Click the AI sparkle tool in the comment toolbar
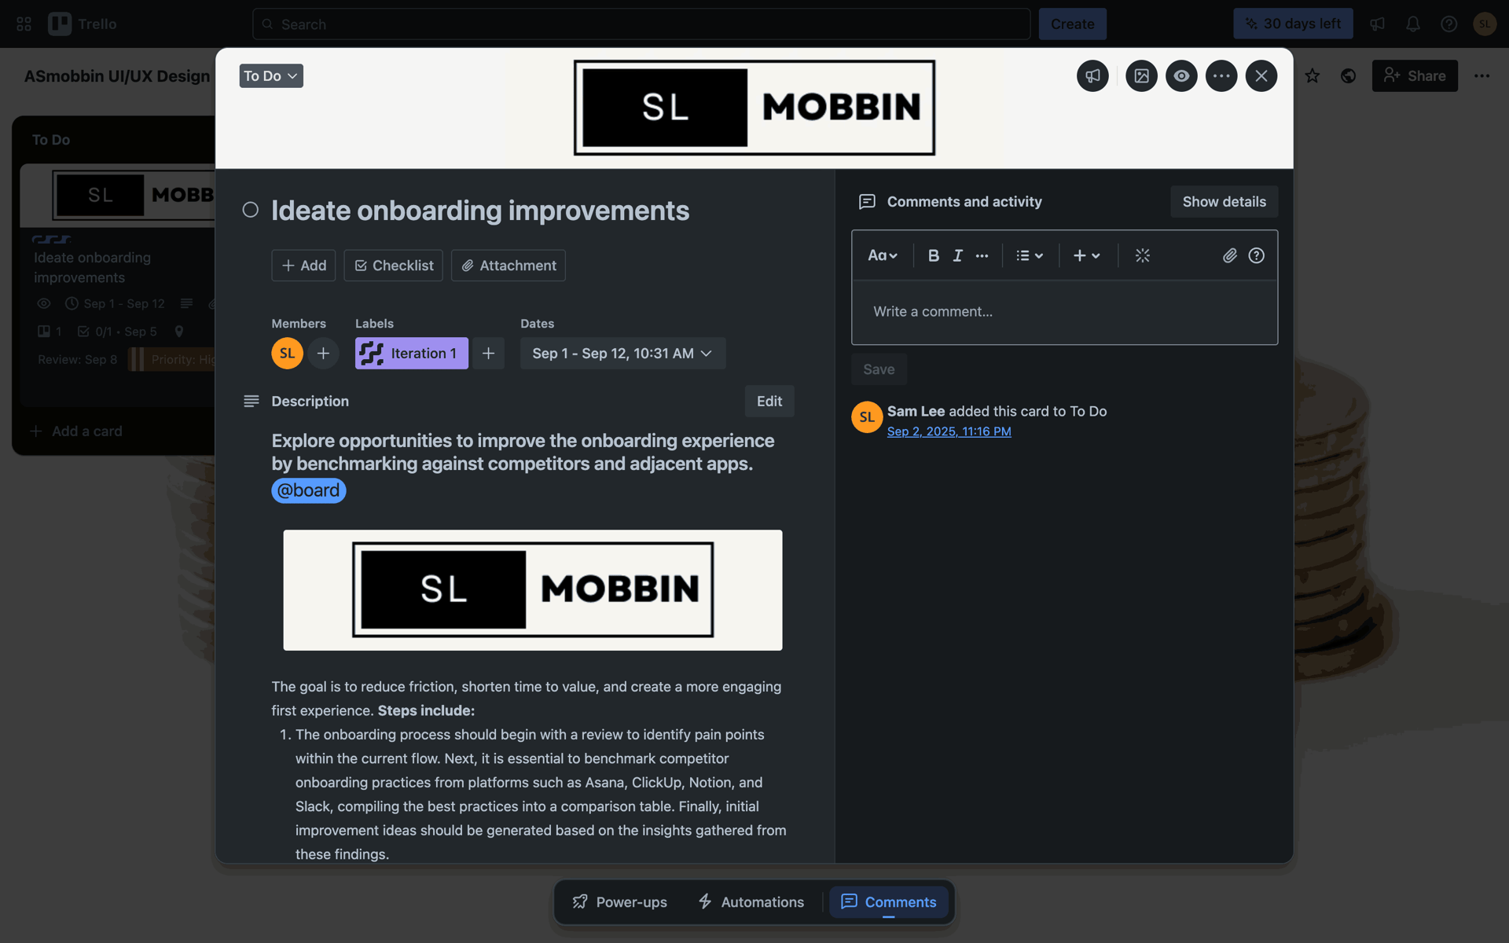 (1143, 255)
